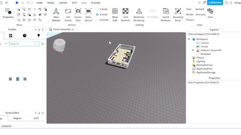
Task: Select Terrain in Explorer
Action: (x=204, y=46)
